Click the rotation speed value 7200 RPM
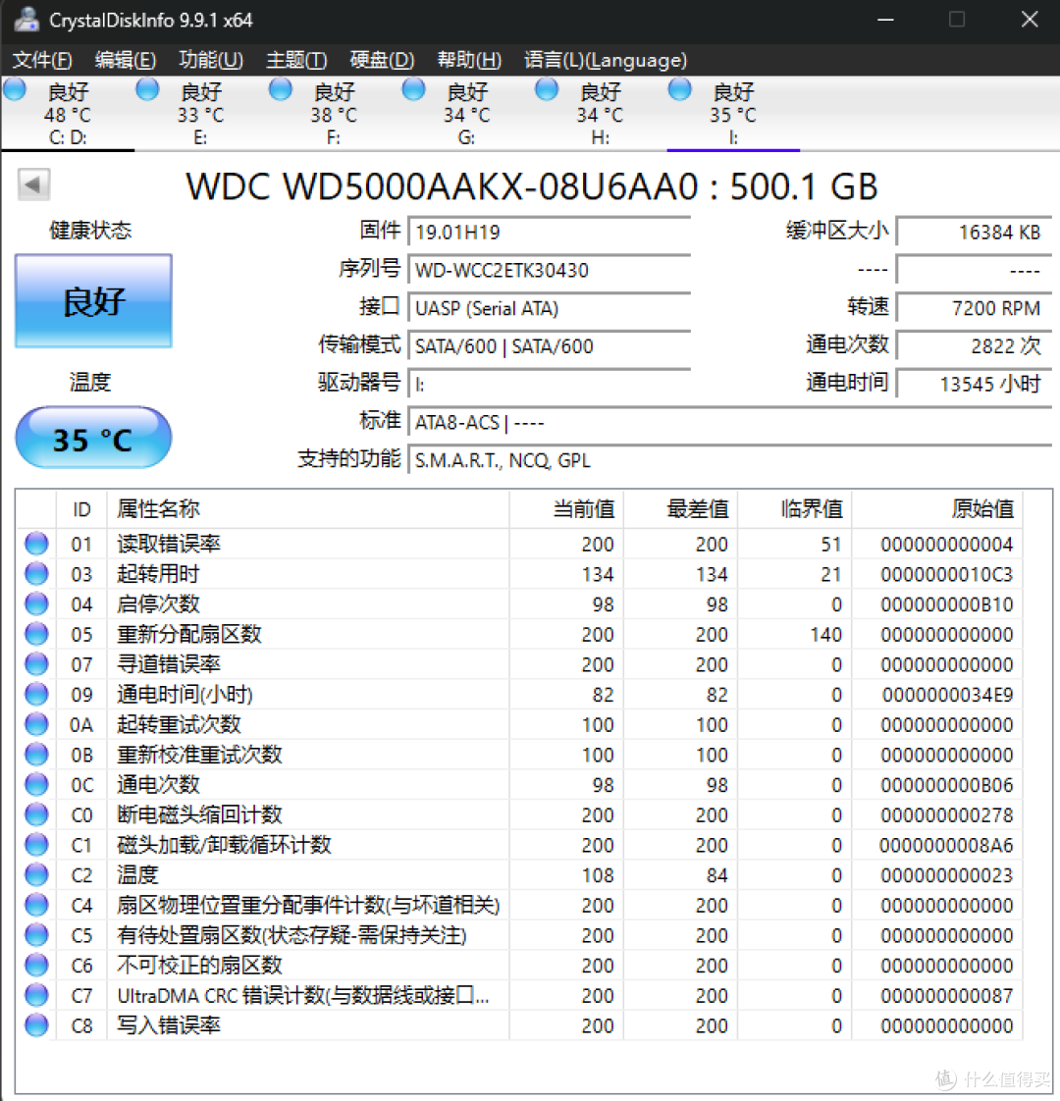The height and width of the screenshot is (1101, 1060). click(974, 308)
